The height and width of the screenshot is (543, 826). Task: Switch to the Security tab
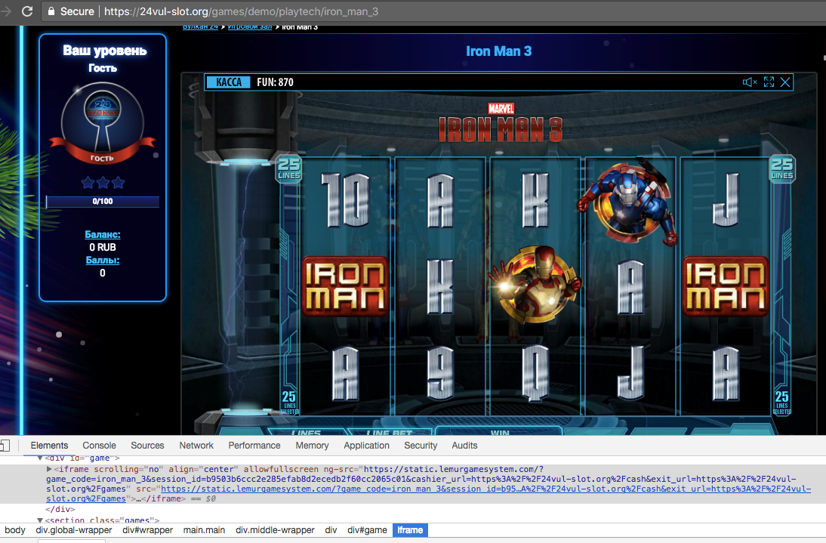tap(421, 446)
